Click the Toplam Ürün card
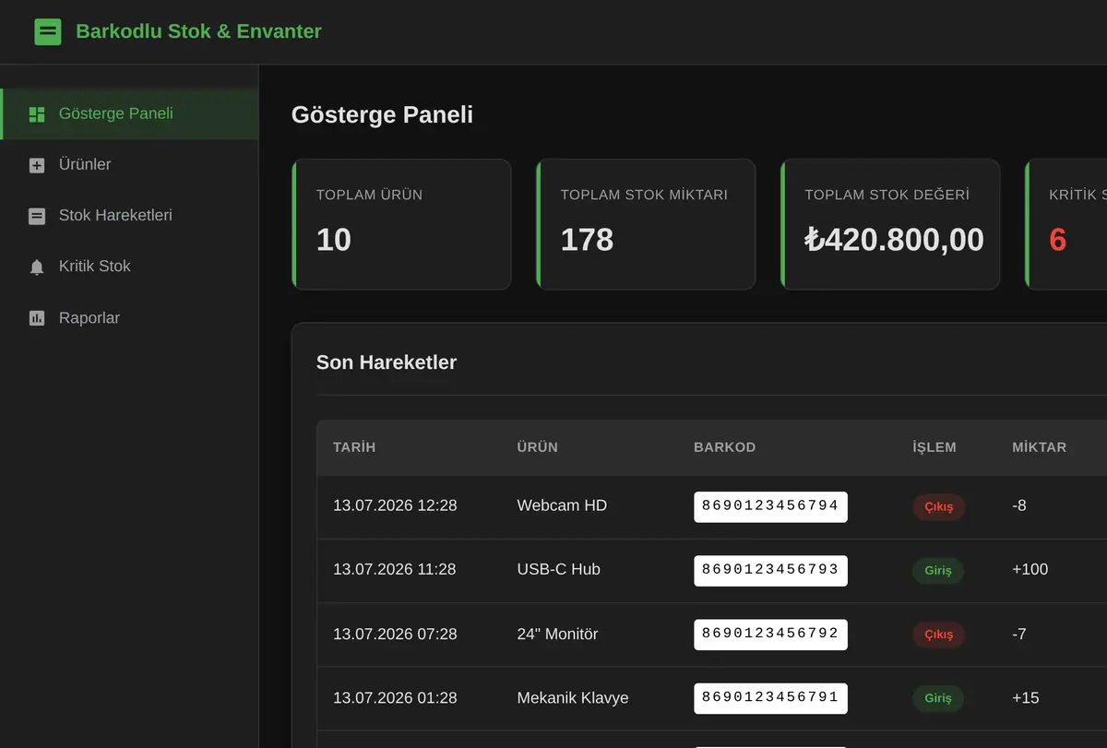The height and width of the screenshot is (748, 1107). 401,224
